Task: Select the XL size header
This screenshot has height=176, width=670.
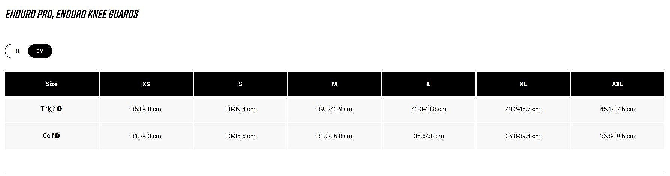Action: click(523, 84)
